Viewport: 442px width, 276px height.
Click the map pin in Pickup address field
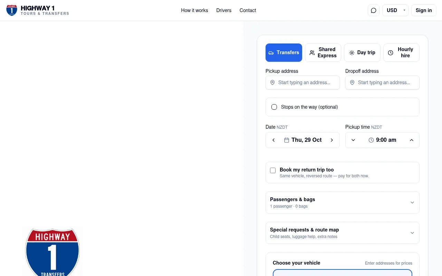(x=272, y=82)
